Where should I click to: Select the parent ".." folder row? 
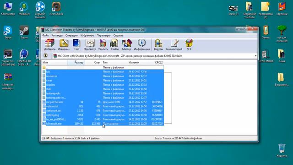point(103,67)
